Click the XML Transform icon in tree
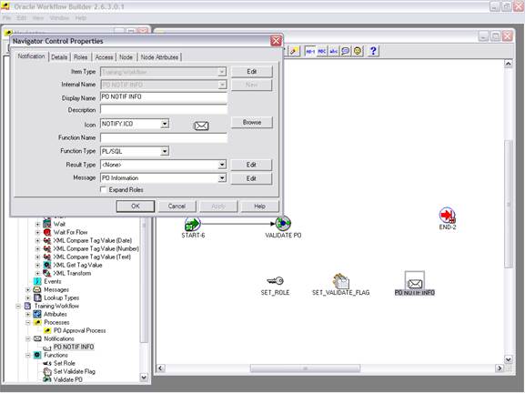Screen dimensions: 525x393 coord(47,273)
